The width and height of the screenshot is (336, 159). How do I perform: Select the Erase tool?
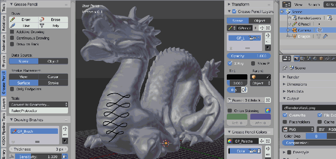click(53, 20)
